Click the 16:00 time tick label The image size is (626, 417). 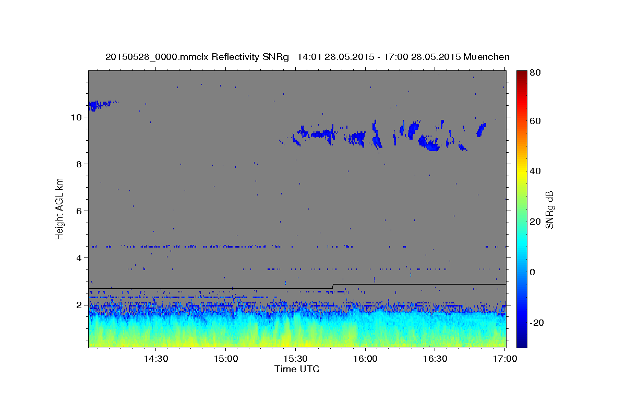(x=365, y=359)
